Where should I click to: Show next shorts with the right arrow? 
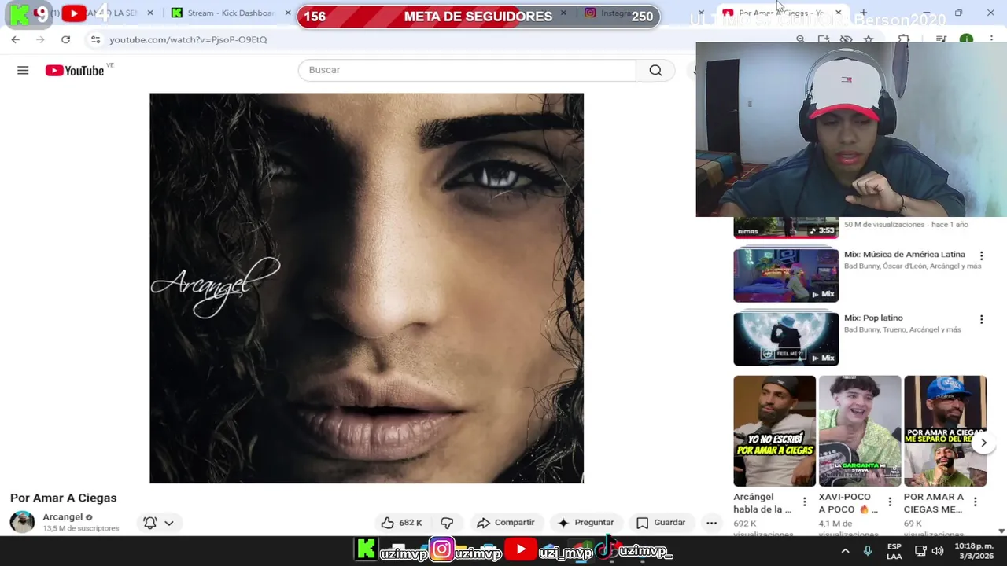pyautogui.click(x=983, y=443)
